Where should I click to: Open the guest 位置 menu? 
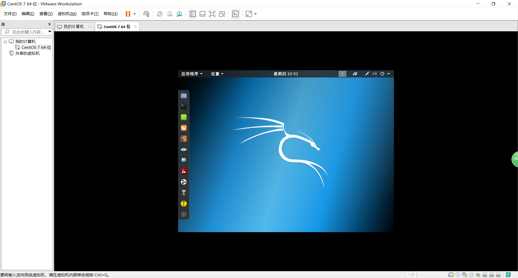[217, 74]
